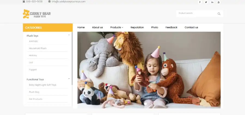245x115 pixels.
Task: Click the 646-920-9698 phone number
Action: coord(34,2)
